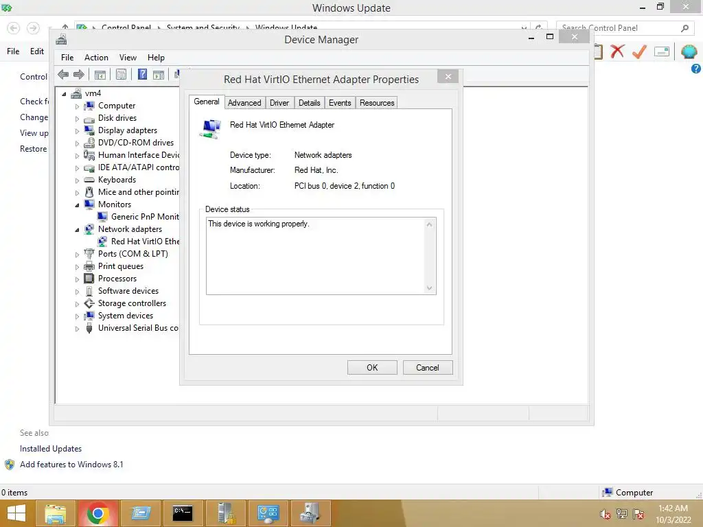Screen dimensions: 703x527
Task: Click the Back navigation button in Windows Update window
Action: pos(14,28)
